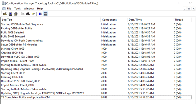Click the document icon beside File menu
The height and width of the screenshot is (104, 196).
[4, 8]
